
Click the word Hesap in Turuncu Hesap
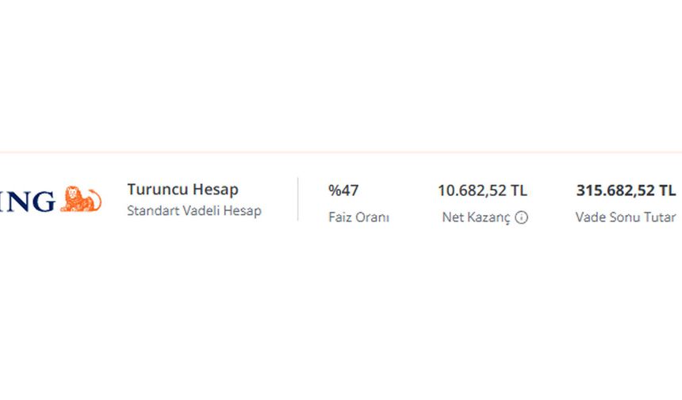coord(215,190)
